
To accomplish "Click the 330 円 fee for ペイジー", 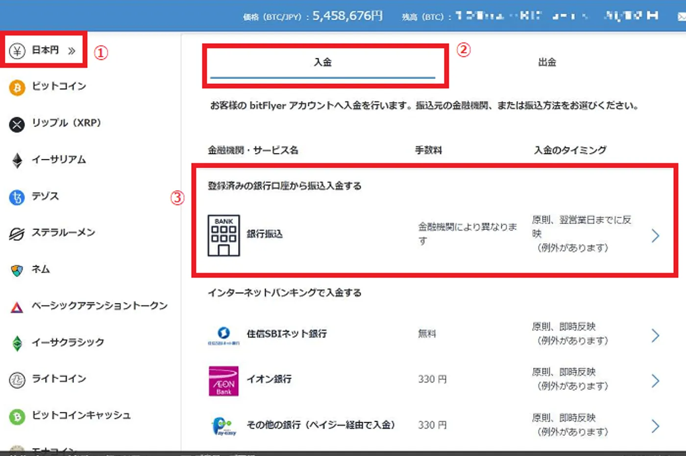I will point(432,425).
